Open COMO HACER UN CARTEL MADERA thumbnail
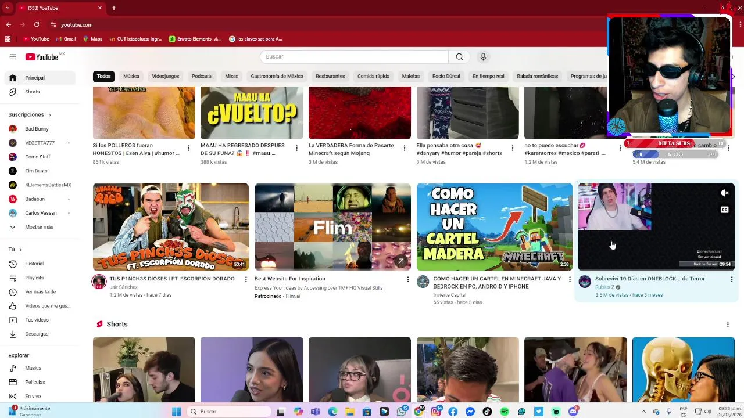The image size is (744, 418). (x=495, y=227)
